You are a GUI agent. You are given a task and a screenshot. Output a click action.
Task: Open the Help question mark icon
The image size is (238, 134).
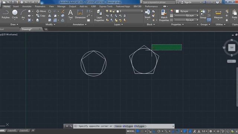tap(217, 2)
